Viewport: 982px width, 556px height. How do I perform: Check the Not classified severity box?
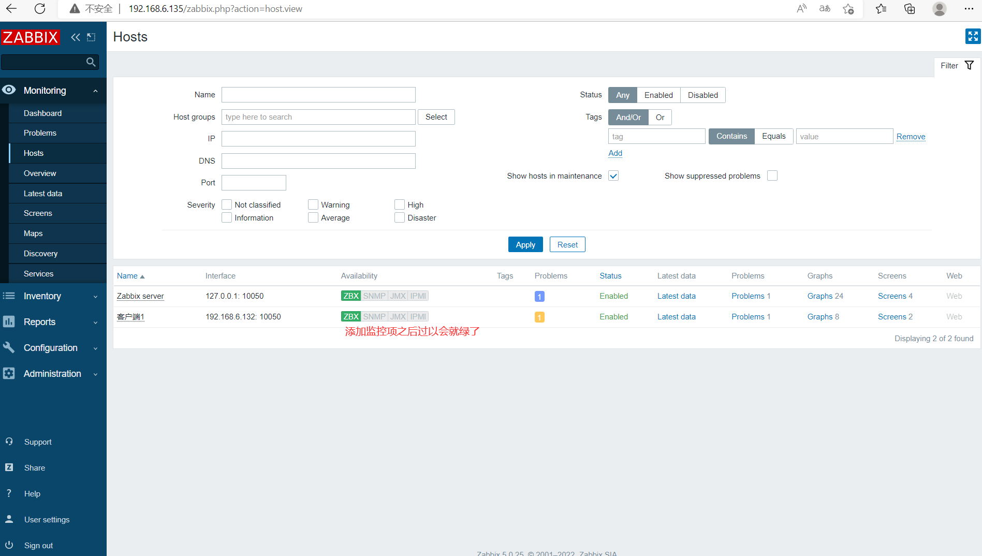227,204
